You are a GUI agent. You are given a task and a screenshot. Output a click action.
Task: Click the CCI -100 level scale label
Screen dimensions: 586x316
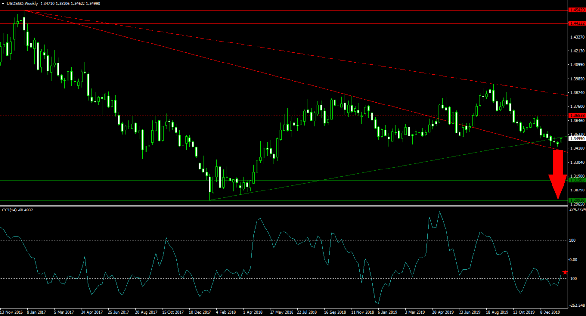[574, 279]
